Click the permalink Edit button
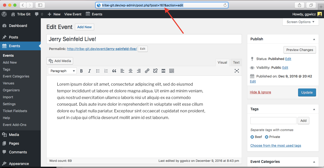Image resolution: width=324 pixels, height=168 pixels. pyautogui.click(x=143, y=49)
